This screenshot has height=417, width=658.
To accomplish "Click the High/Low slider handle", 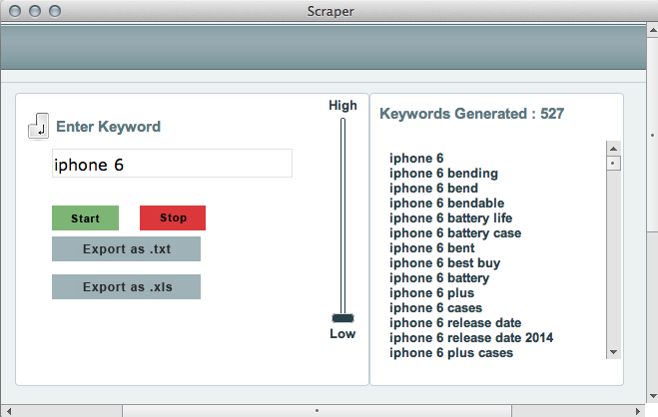I will coord(342,318).
